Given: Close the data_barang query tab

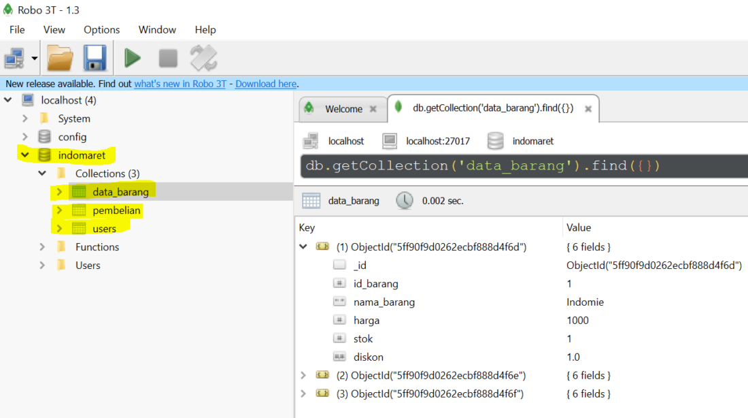Looking at the screenshot, I should [588, 109].
